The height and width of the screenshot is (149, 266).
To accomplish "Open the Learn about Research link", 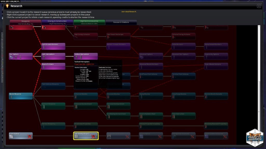I will [x=129, y=11].
